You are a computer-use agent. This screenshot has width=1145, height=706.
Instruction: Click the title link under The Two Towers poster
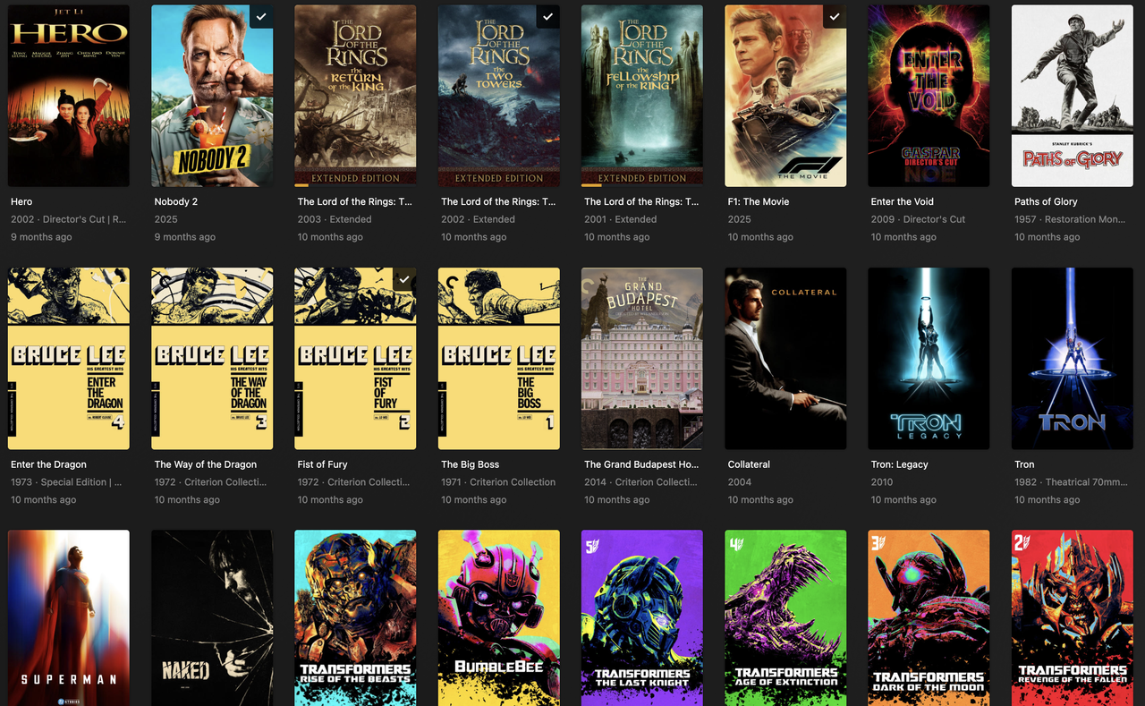tap(498, 202)
